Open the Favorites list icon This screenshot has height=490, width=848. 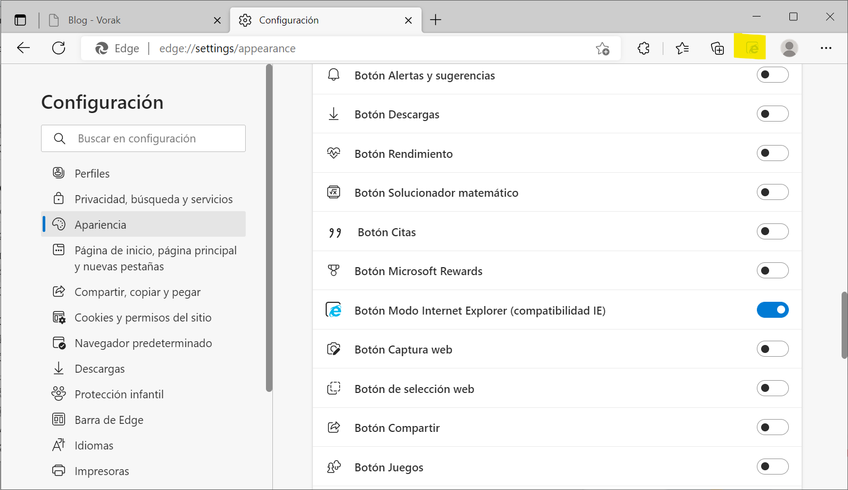682,49
